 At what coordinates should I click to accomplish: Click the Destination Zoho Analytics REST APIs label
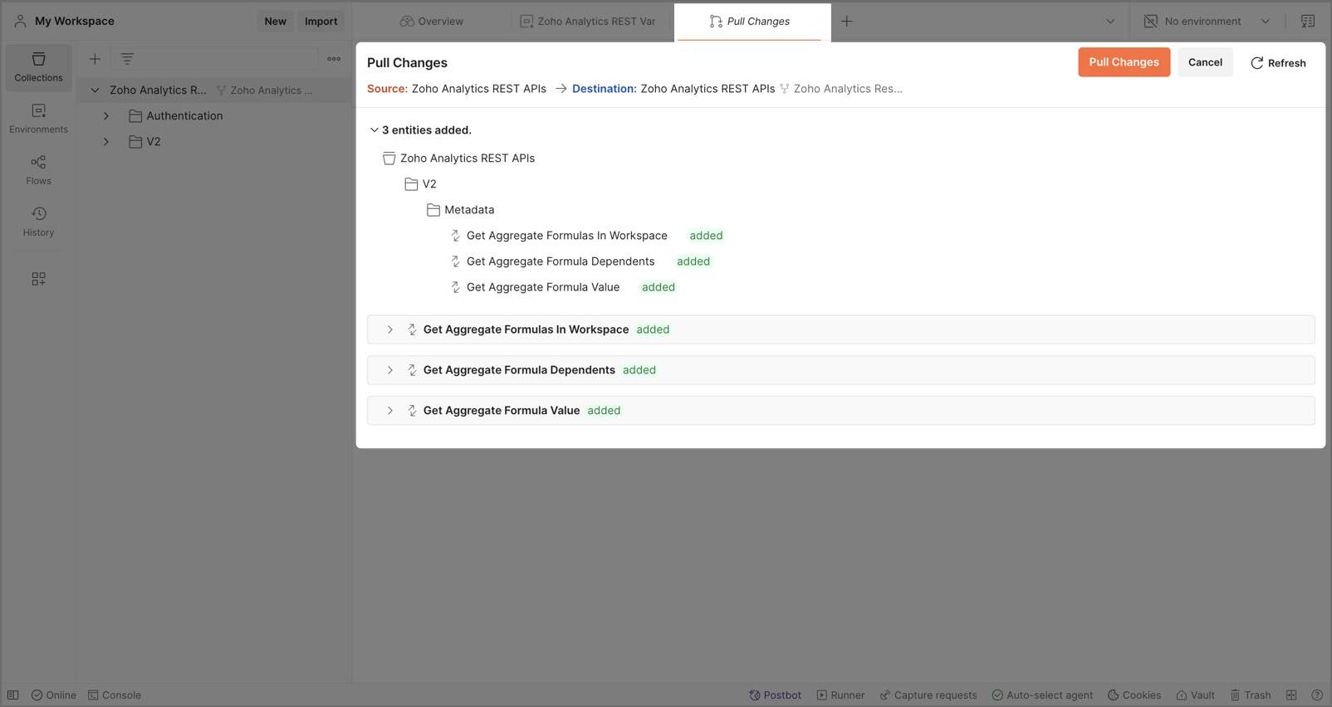708,89
